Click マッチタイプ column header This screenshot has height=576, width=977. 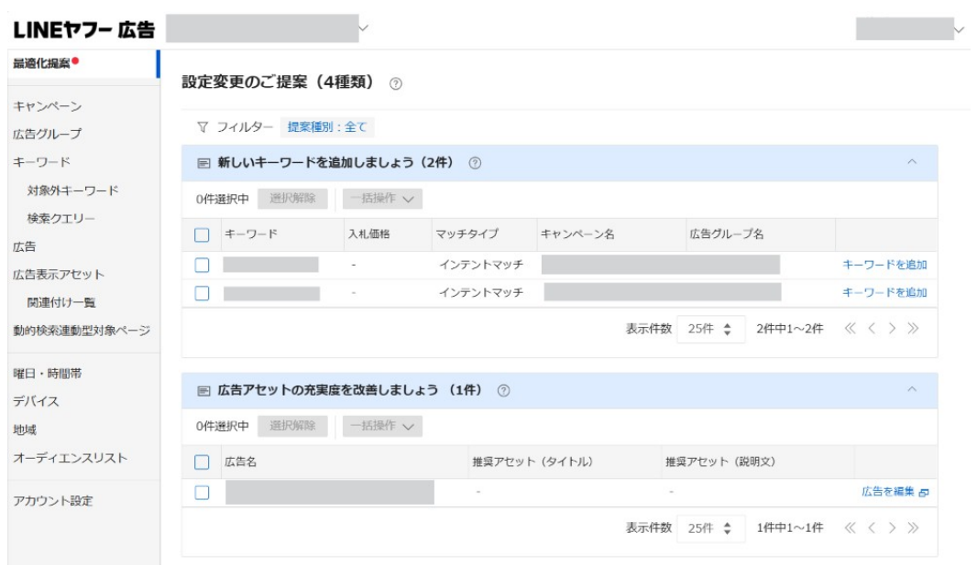click(467, 234)
